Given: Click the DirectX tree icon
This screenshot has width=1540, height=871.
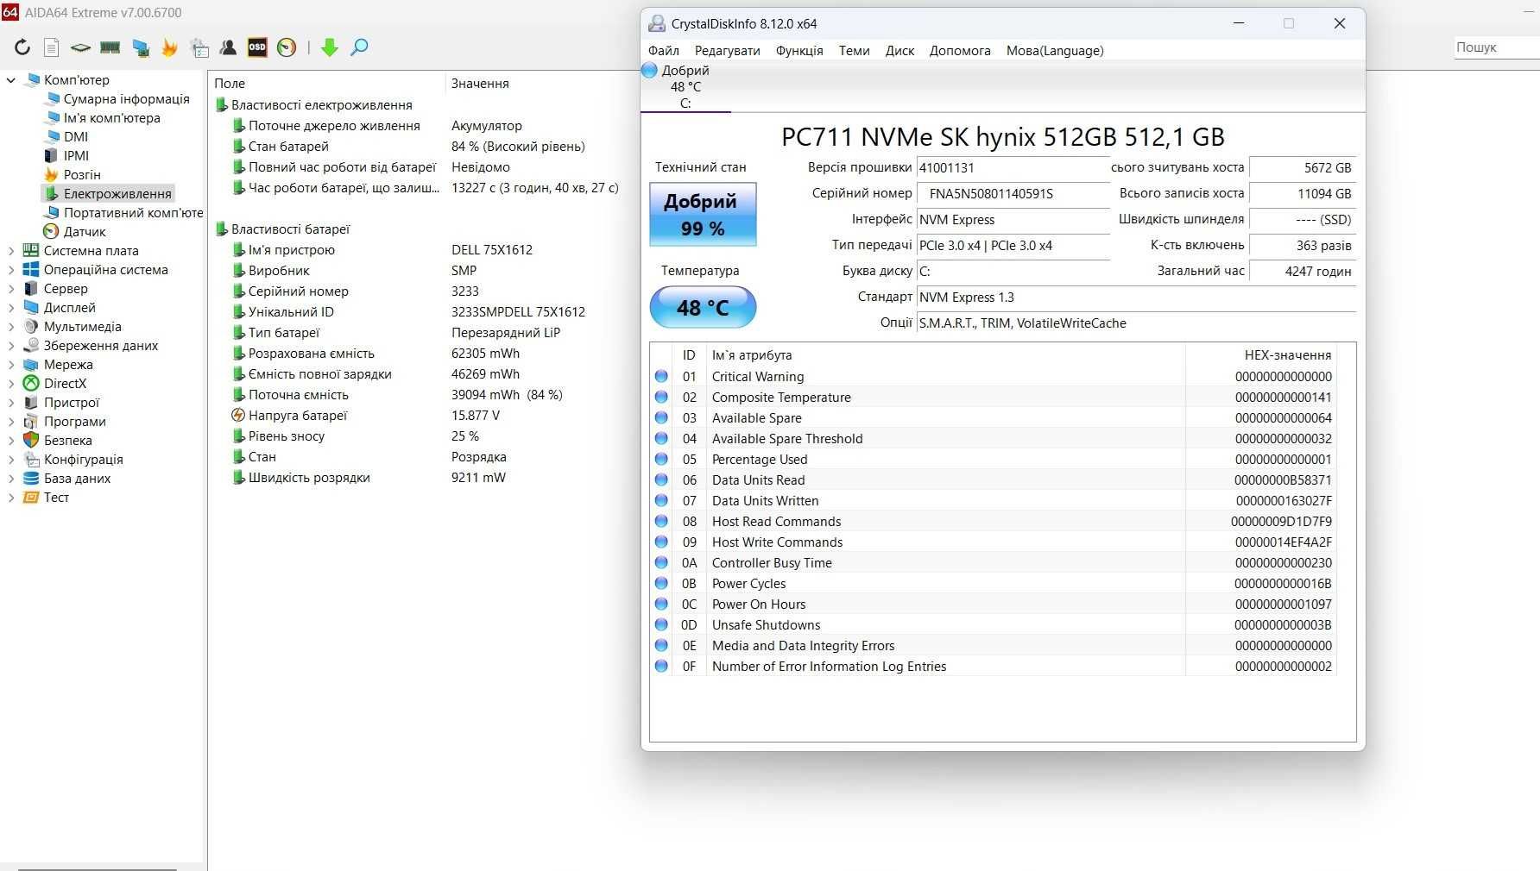Looking at the screenshot, I should click(x=31, y=383).
